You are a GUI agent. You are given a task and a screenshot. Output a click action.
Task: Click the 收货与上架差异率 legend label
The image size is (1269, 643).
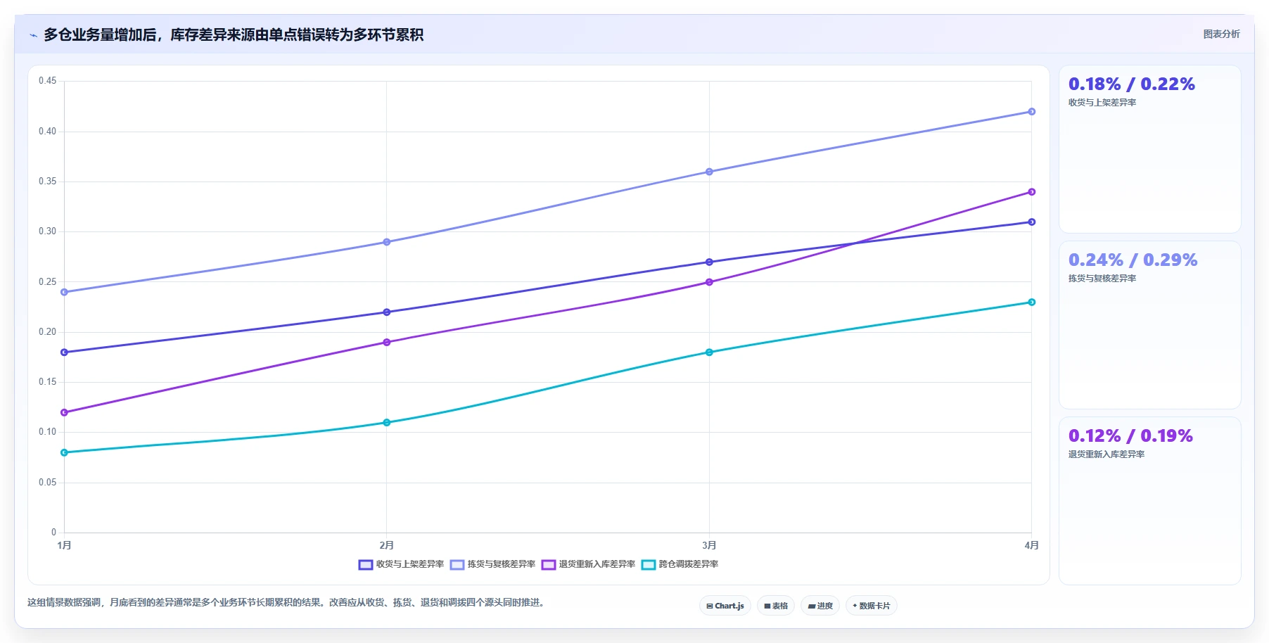click(x=410, y=564)
